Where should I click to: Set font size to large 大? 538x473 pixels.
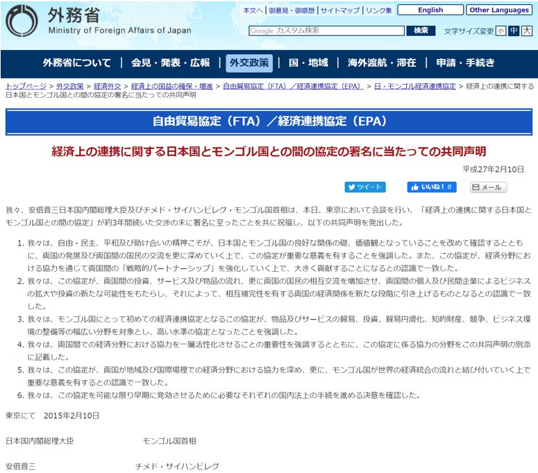click(527, 31)
